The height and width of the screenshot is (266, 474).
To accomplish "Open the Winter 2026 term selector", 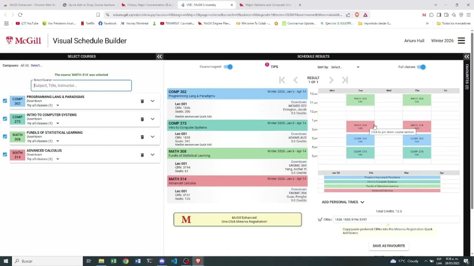I will point(442,41).
